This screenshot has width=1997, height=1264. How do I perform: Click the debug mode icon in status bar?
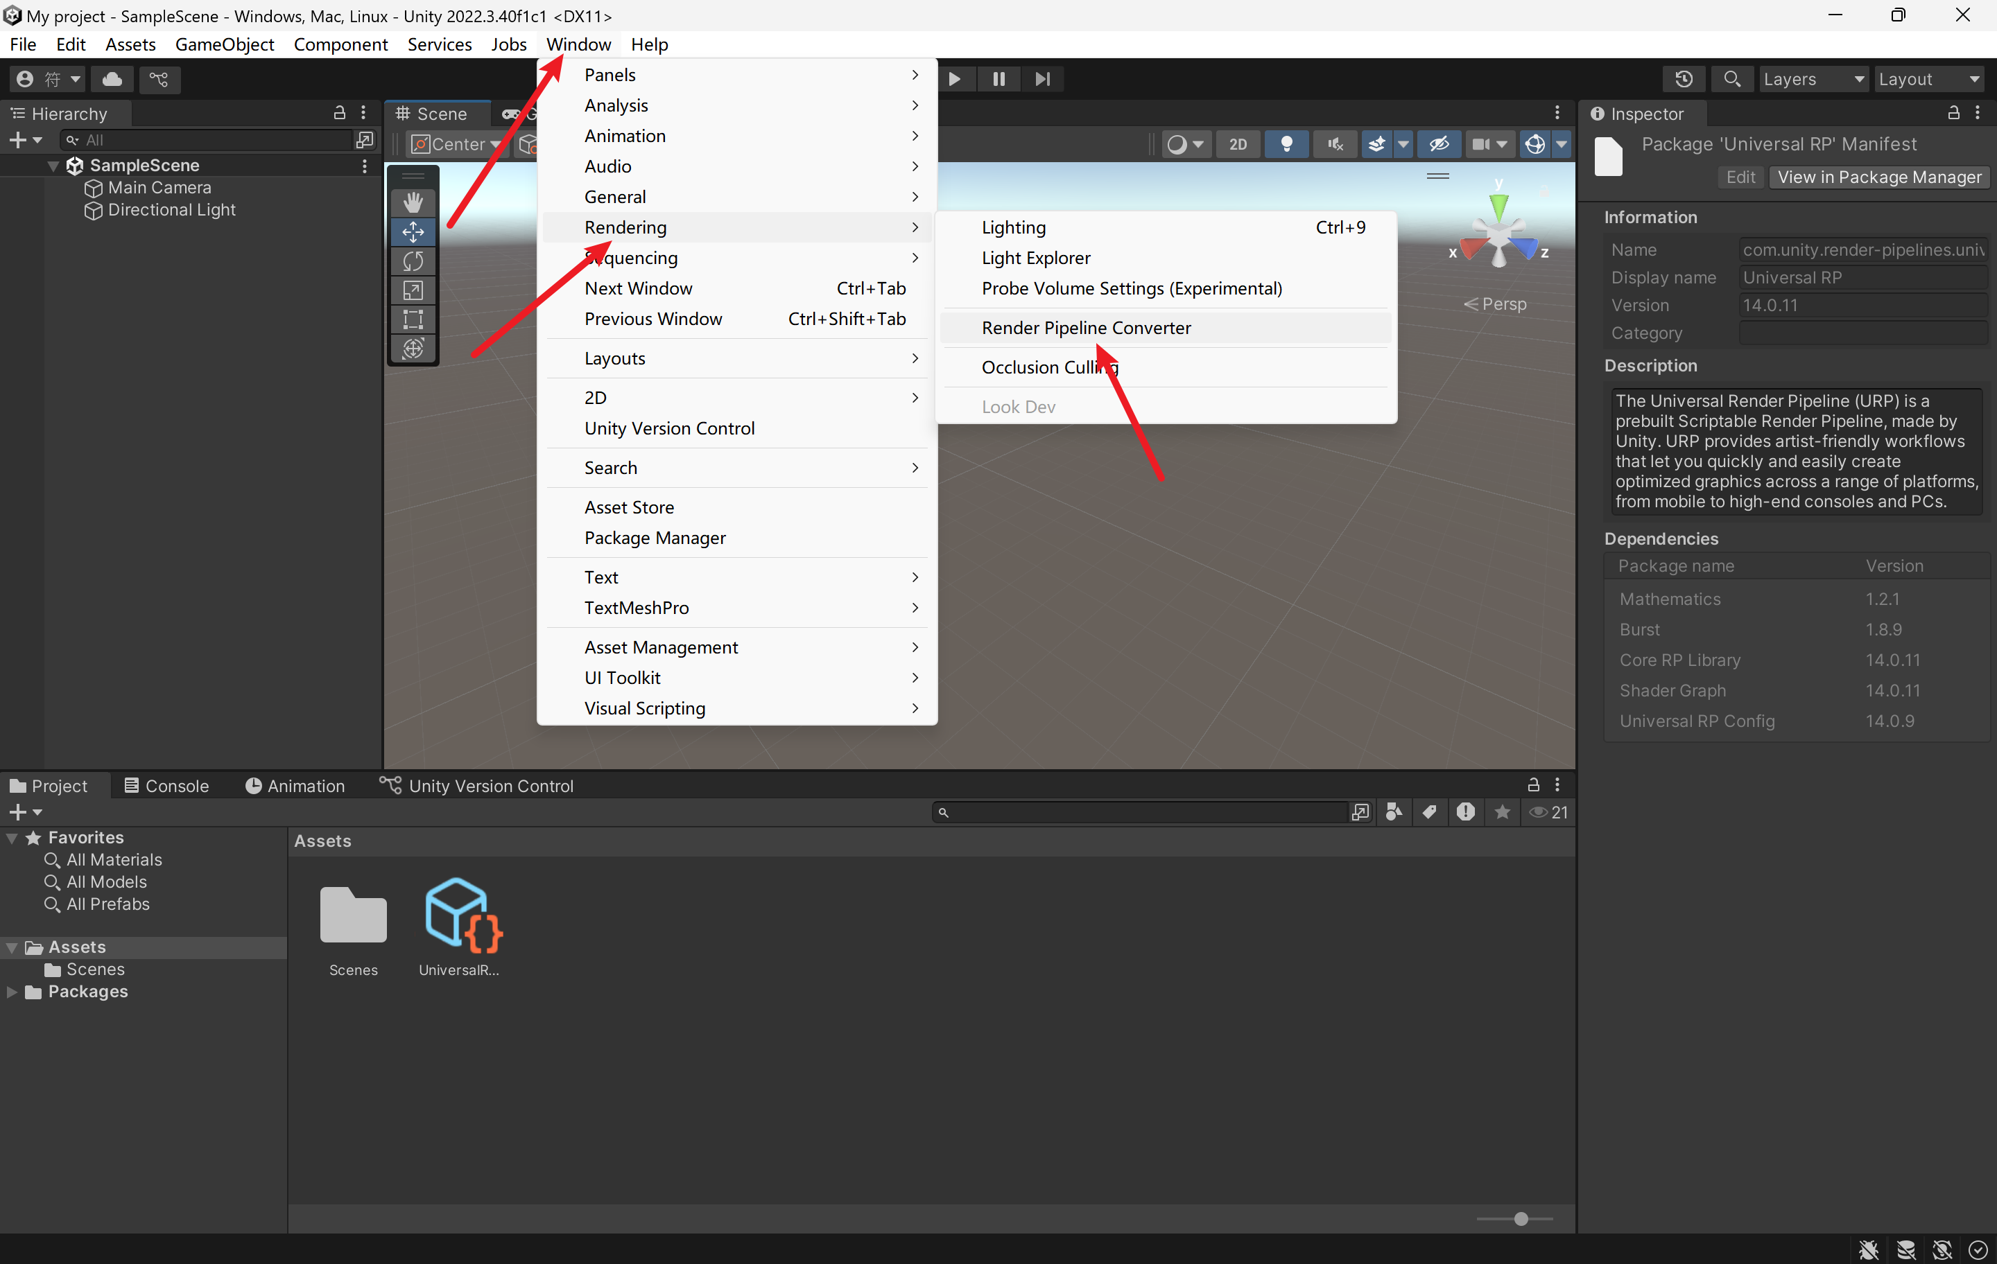click(x=1869, y=1249)
